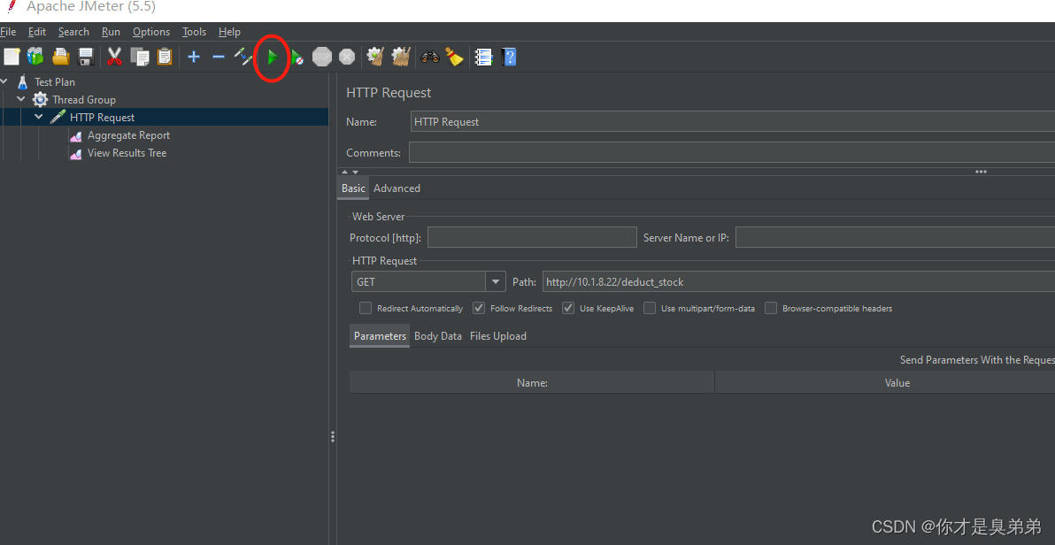1055x545 pixels.
Task: Uncheck Follow Redirects checkbox
Action: click(x=479, y=308)
